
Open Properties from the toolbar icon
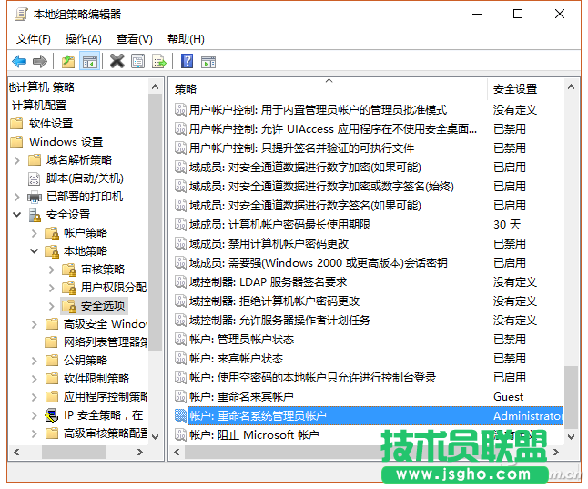137,61
